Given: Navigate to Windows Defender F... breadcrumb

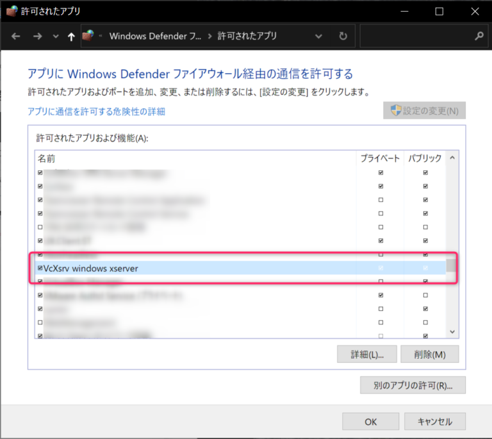Looking at the screenshot, I should click(x=155, y=36).
